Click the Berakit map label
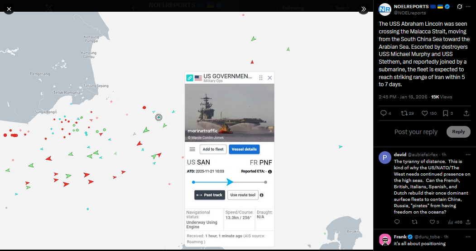 pos(353,232)
